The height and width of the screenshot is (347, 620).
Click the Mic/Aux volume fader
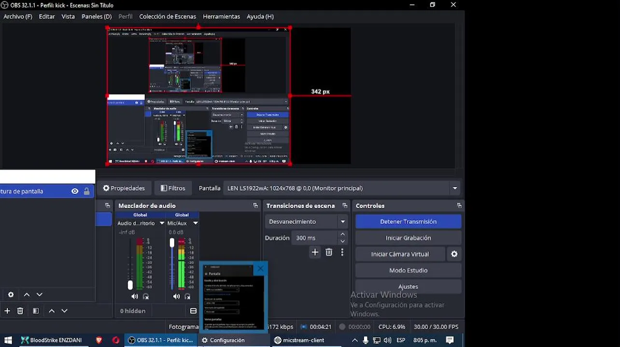172,243
